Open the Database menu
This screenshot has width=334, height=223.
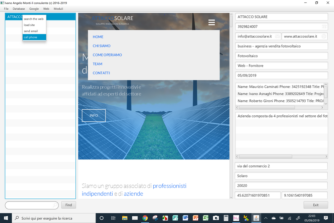pos(19,9)
